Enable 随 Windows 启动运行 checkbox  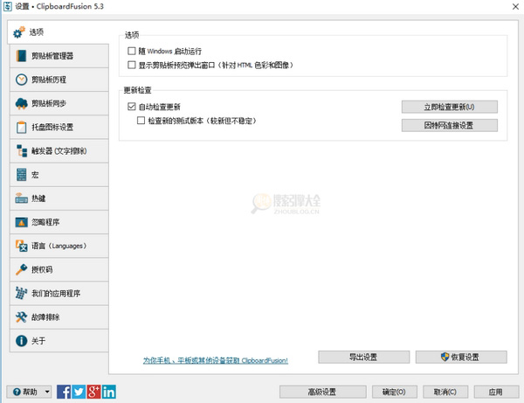coord(132,51)
